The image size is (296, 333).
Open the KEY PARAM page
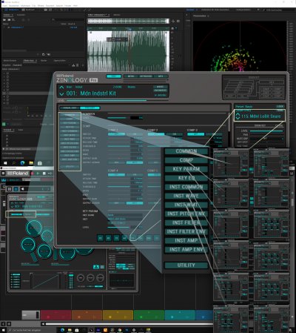186,169
